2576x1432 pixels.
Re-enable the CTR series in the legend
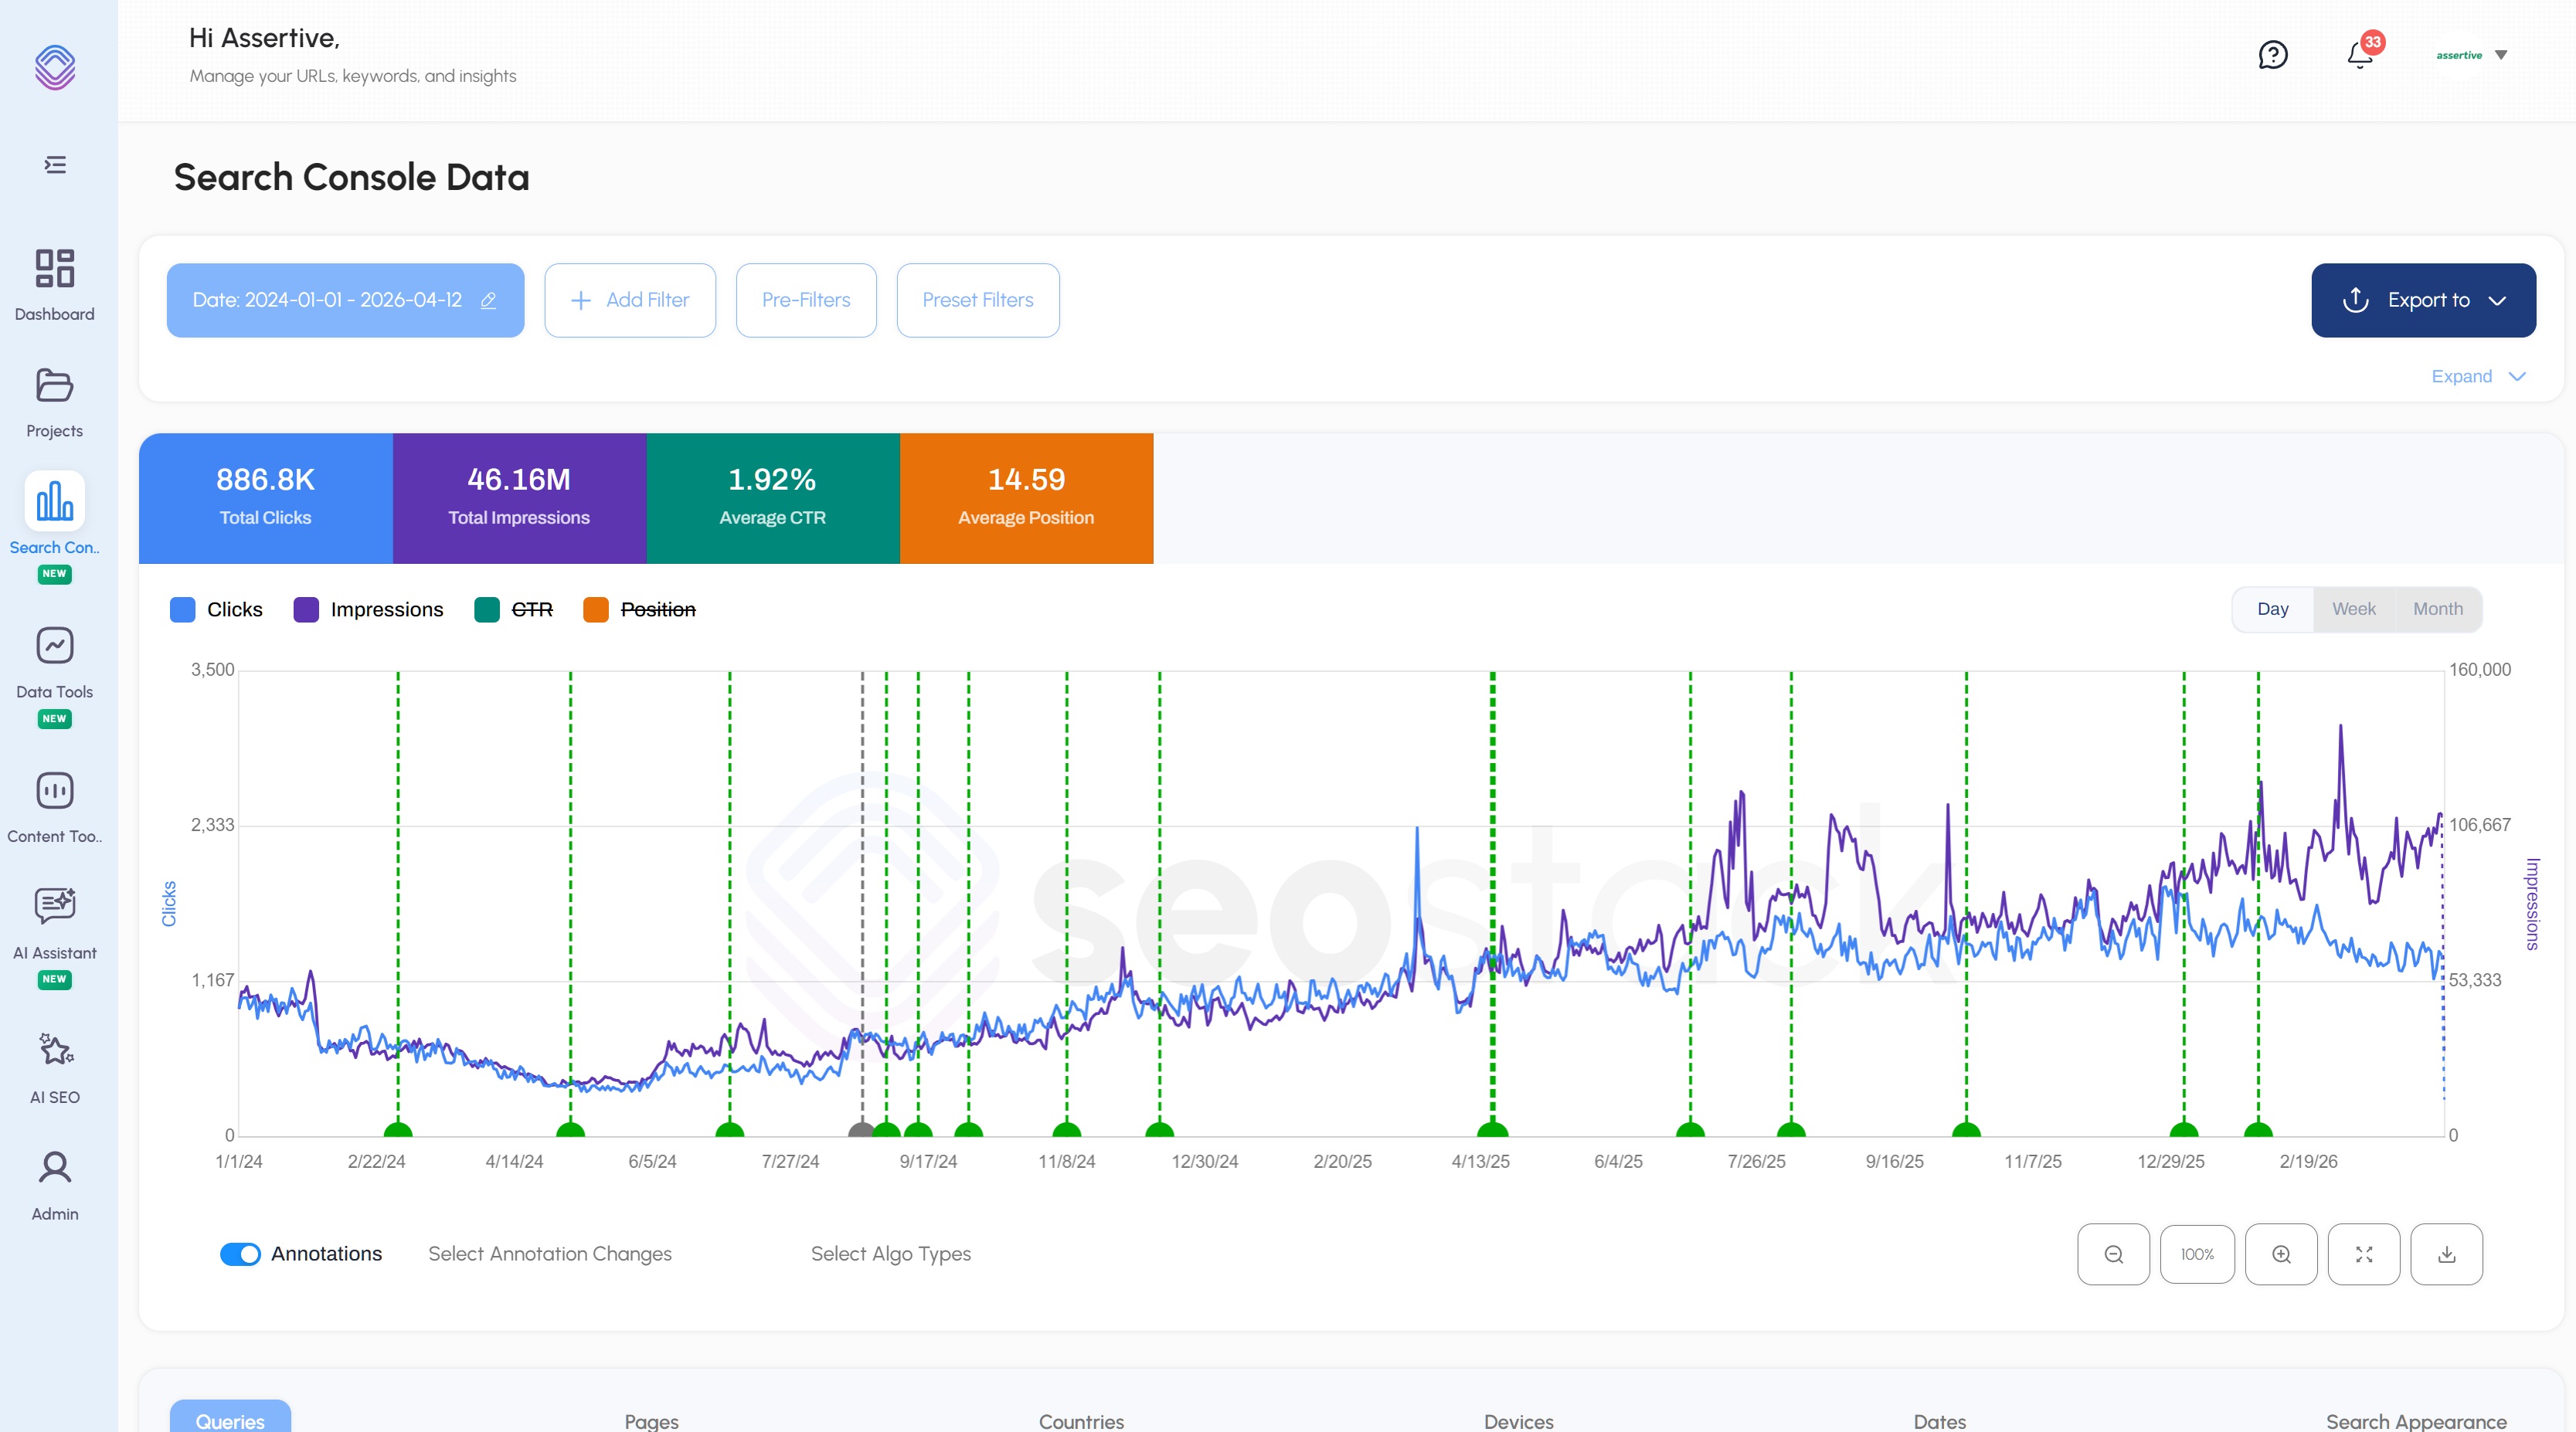click(531, 609)
